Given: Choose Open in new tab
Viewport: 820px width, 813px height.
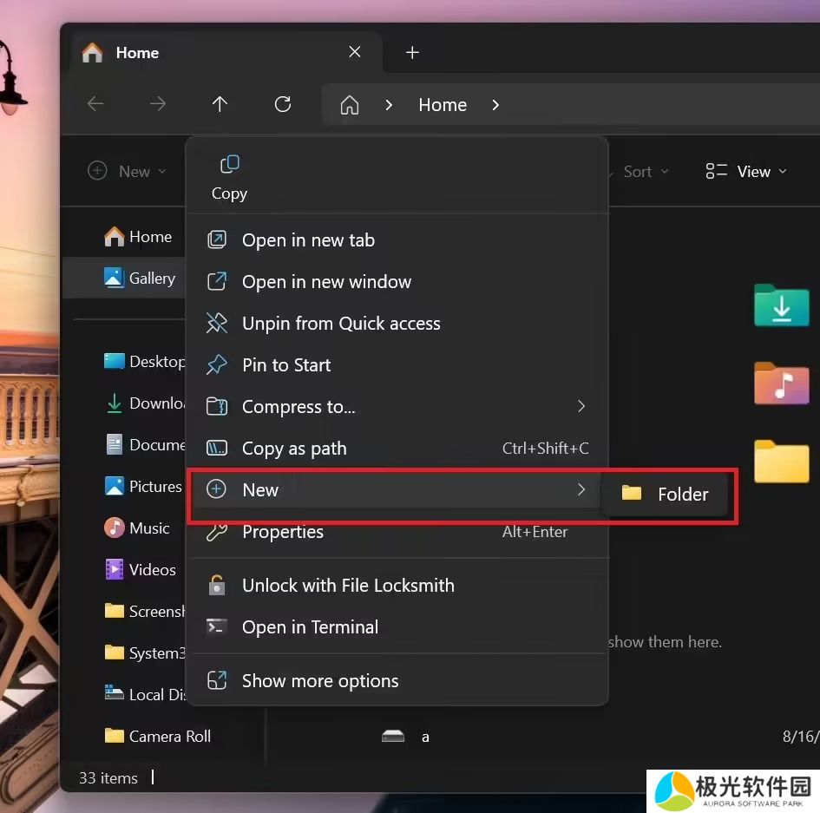Looking at the screenshot, I should (x=308, y=240).
